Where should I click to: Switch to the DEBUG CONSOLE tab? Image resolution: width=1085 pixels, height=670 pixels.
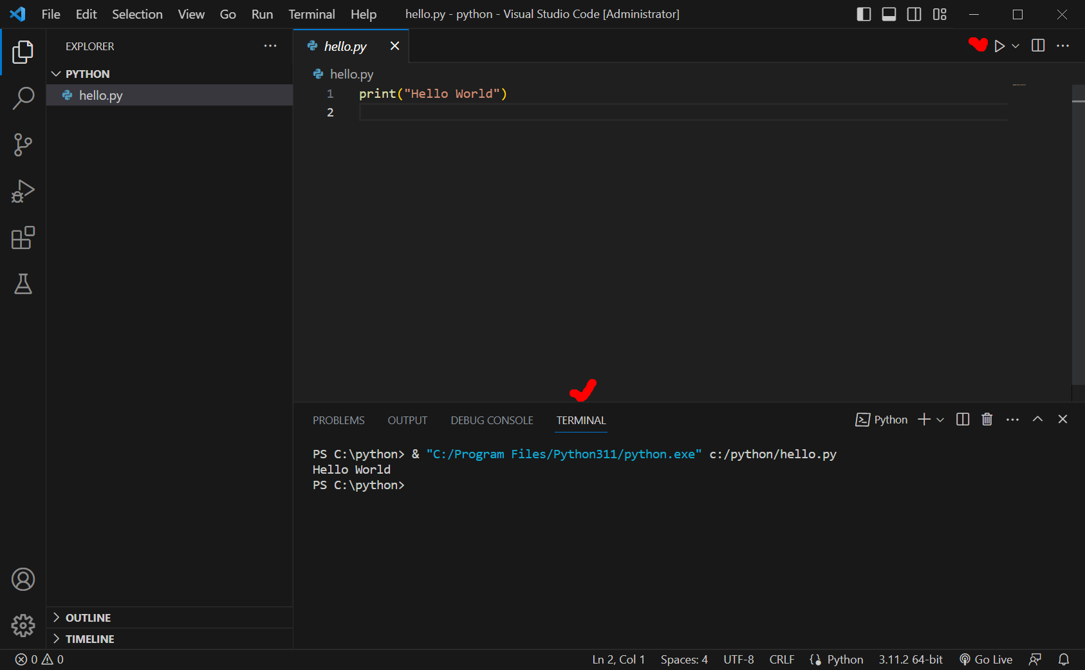click(492, 420)
